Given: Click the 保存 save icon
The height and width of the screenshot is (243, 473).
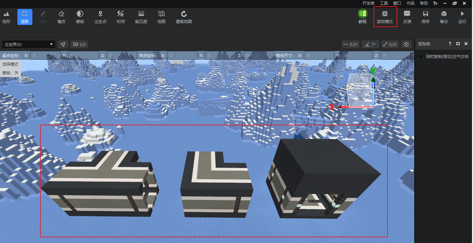Looking at the screenshot, I should pyautogui.click(x=426, y=17).
